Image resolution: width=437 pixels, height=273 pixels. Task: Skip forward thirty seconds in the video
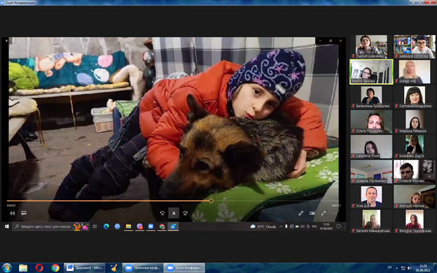click(x=185, y=213)
